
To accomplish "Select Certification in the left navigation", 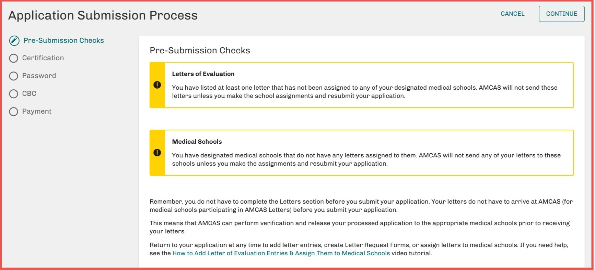I will 43,58.
